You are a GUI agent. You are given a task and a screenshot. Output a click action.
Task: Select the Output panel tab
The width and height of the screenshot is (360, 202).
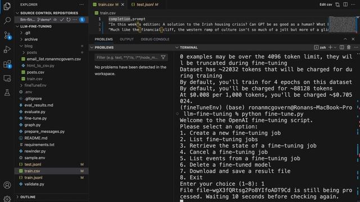click(127, 39)
